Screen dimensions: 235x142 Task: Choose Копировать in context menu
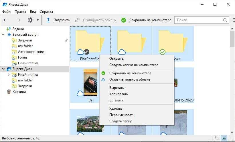[x=137, y=94]
